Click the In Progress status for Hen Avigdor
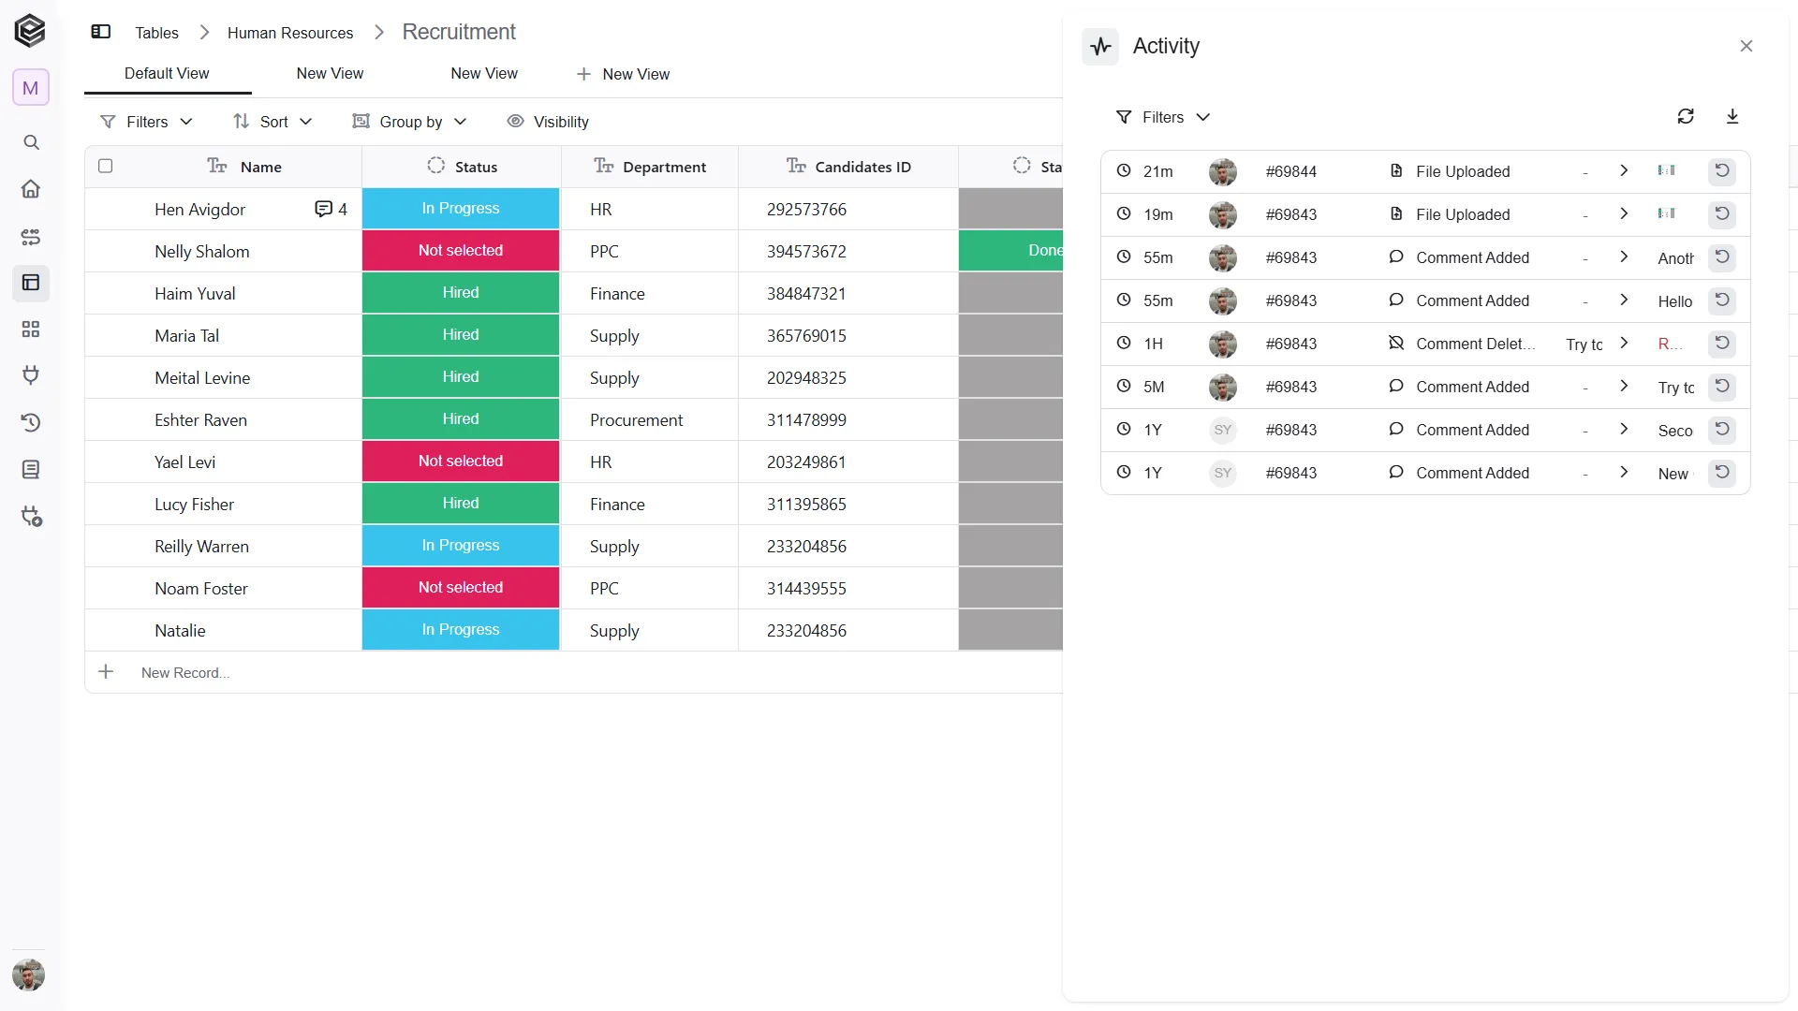The height and width of the screenshot is (1011, 1798). coord(461,208)
